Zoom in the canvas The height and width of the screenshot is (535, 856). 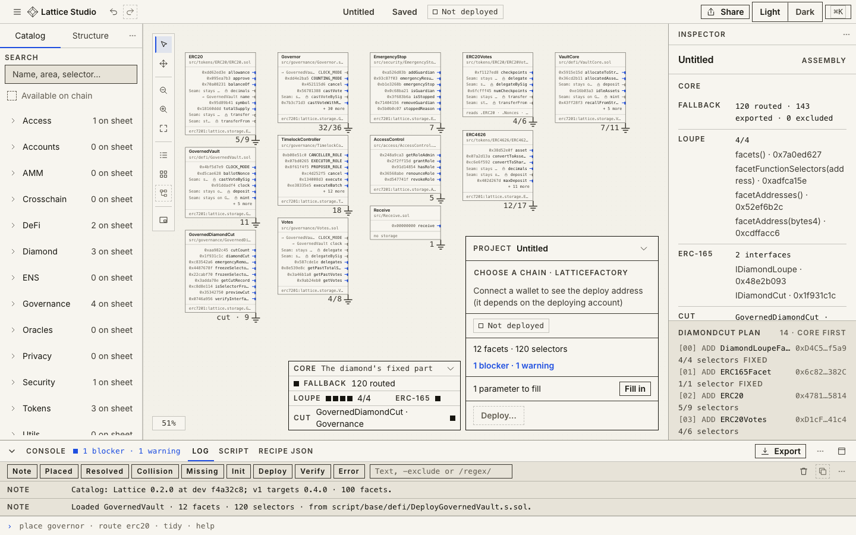click(x=163, y=109)
